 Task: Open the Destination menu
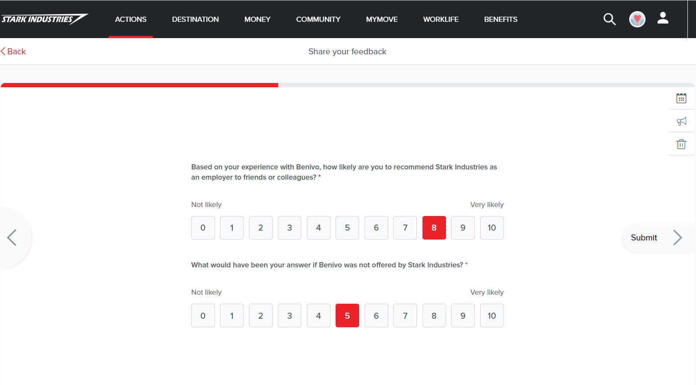(x=195, y=19)
